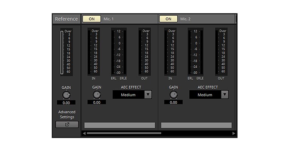The height and width of the screenshot is (151, 291).
Task: Select the Reference header tab
Action: pos(67,19)
